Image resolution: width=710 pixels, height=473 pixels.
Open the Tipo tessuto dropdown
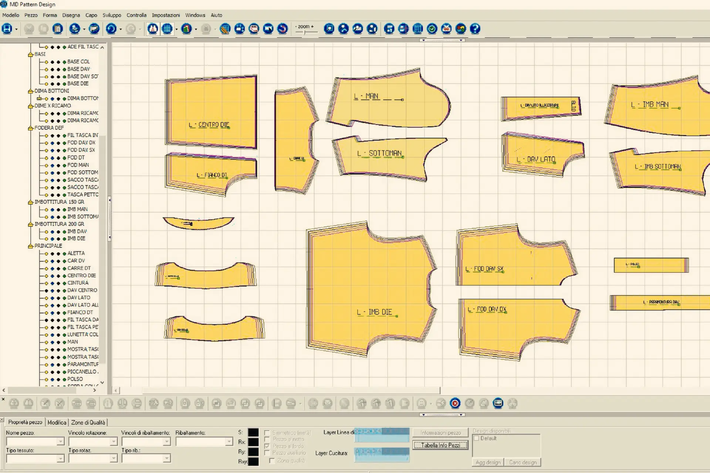tap(60, 459)
